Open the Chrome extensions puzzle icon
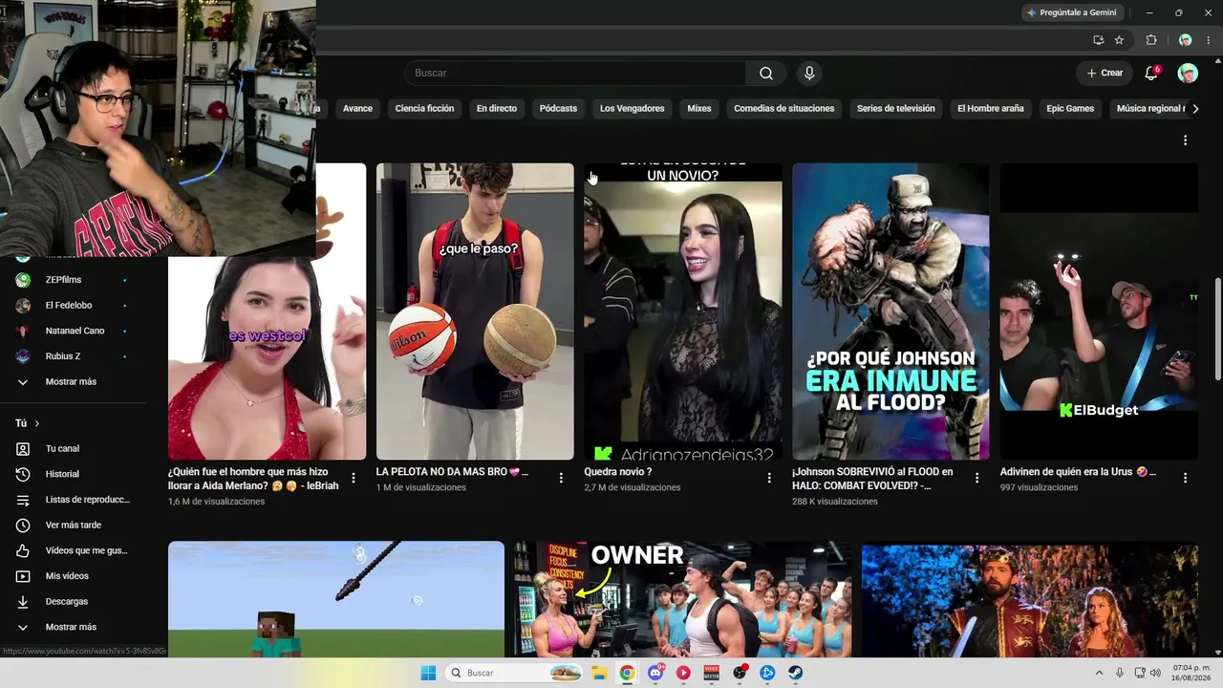Viewport: 1223px width, 688px height. pyautogui.click(x=1151, y=40)
